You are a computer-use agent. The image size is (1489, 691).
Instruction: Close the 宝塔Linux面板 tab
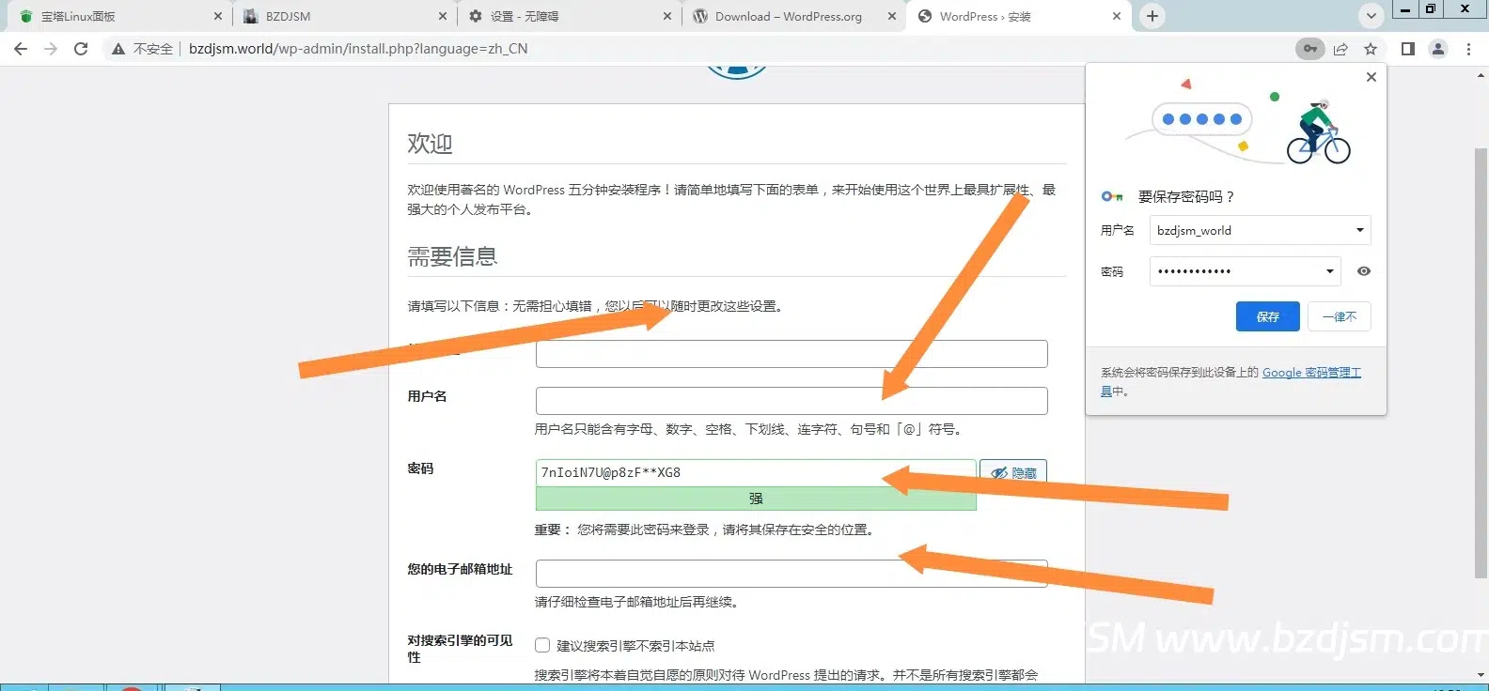click(x=218, y=16)
